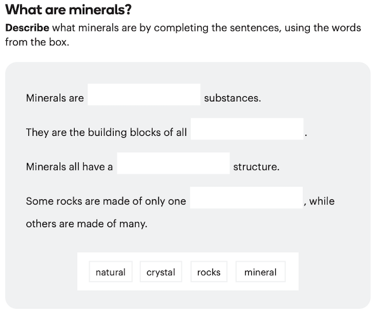Click the 'Minerals are' sentence label
The image size is (377, 314).
tap(55, 98)
